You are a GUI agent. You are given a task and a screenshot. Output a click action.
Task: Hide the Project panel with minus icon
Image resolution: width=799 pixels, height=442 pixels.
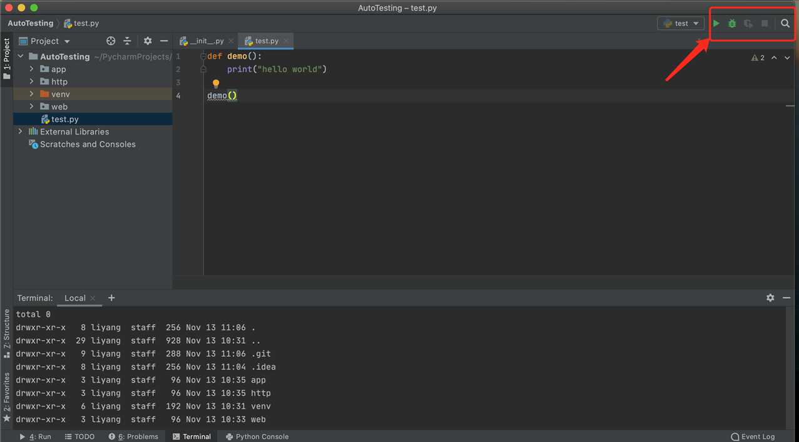point(164,41)
